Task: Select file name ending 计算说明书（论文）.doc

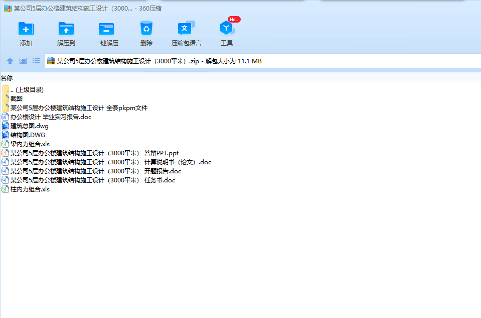Action: (111, 162)
